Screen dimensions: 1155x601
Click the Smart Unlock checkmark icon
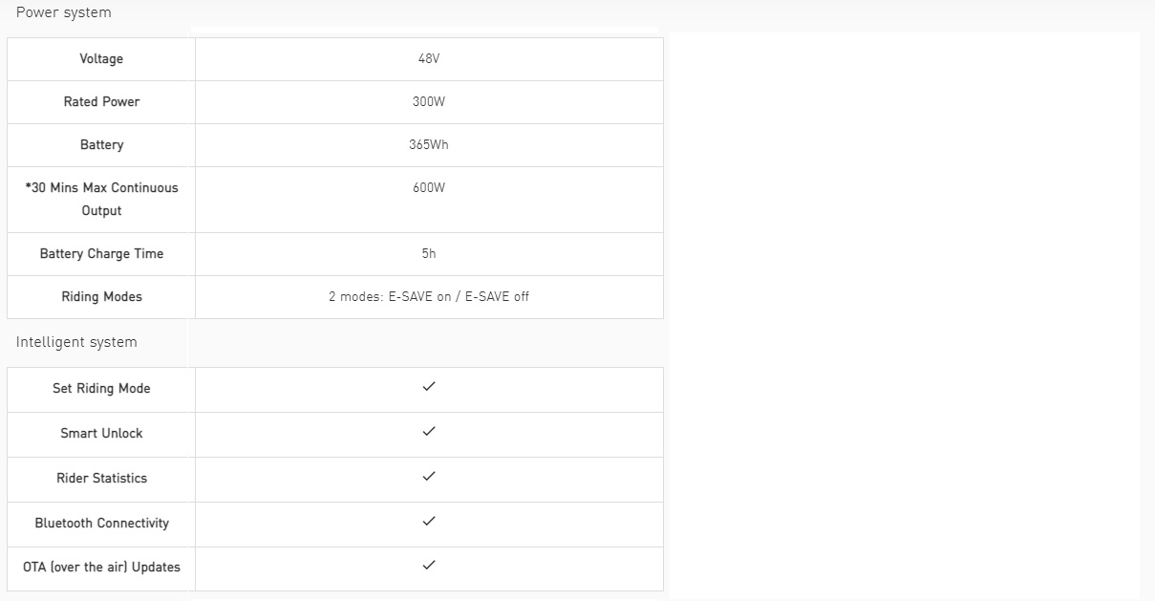pos(429,431)
